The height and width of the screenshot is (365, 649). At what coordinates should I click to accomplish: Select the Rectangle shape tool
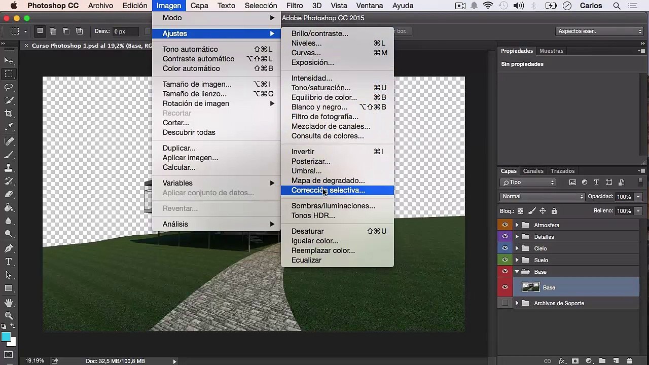click(x=9, y=288)
